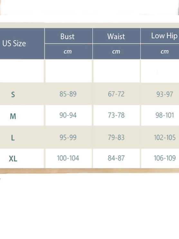This screenshot has width=179, height=239.
Task: Select the S size row label
Action: click(13, 95)
